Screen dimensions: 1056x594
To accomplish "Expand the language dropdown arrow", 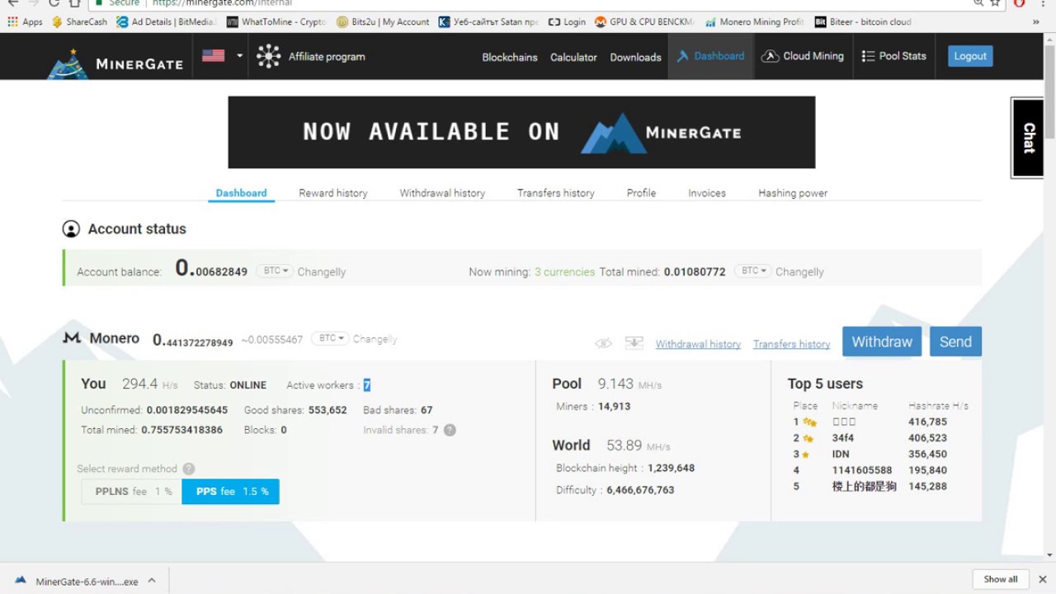I will click(239, 55).
